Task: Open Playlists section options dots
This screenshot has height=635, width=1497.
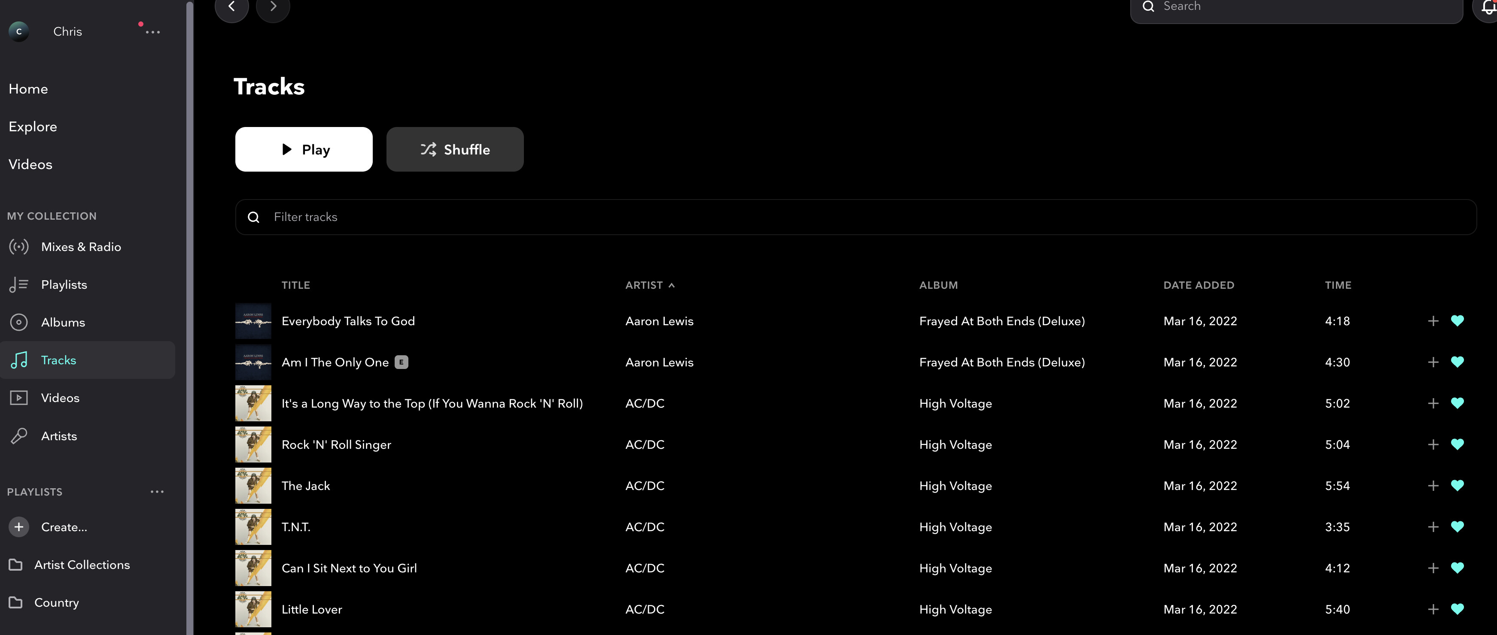Action: tap(157, 492)
